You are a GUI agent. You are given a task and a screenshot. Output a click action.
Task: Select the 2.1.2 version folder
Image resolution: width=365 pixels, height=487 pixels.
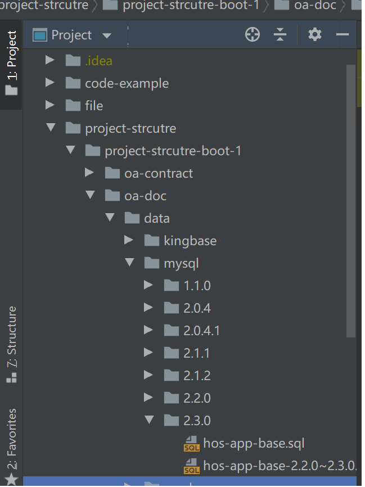(197, 376)
